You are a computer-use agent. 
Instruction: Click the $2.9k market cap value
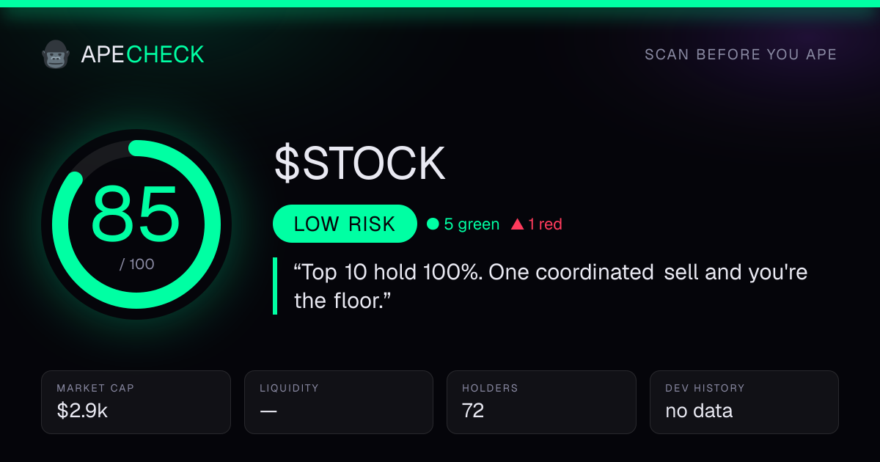(82, 411)
